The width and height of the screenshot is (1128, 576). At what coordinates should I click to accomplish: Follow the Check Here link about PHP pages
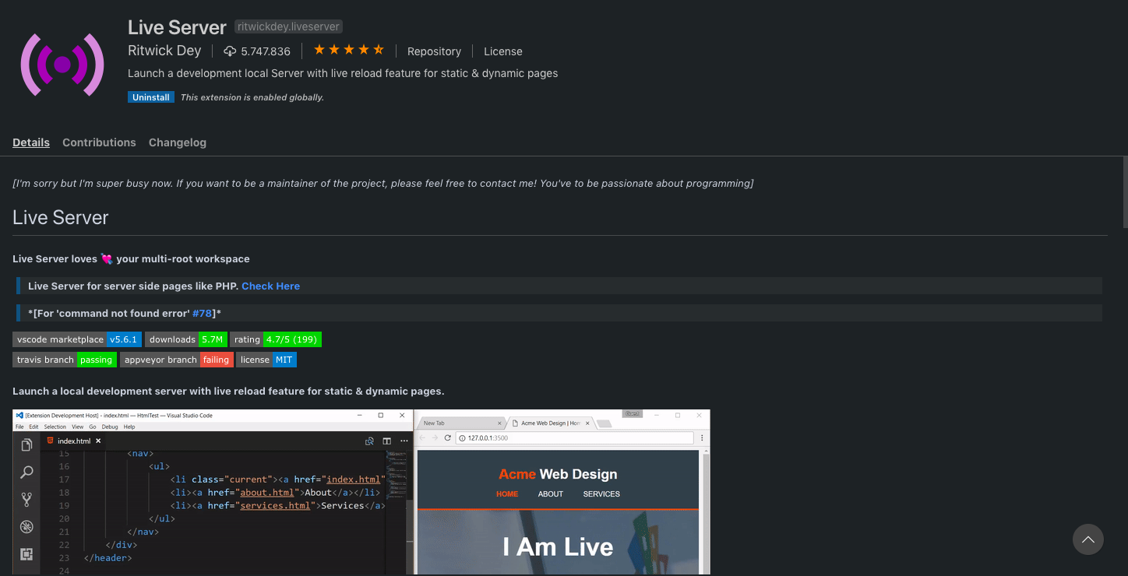pos(270,286)
